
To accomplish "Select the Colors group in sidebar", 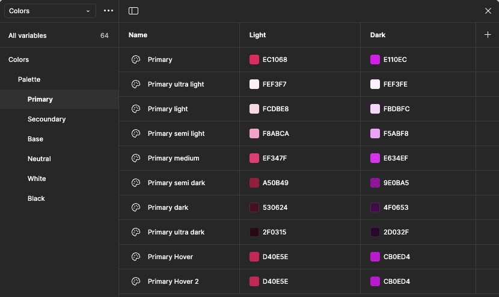I will [59, 60].
